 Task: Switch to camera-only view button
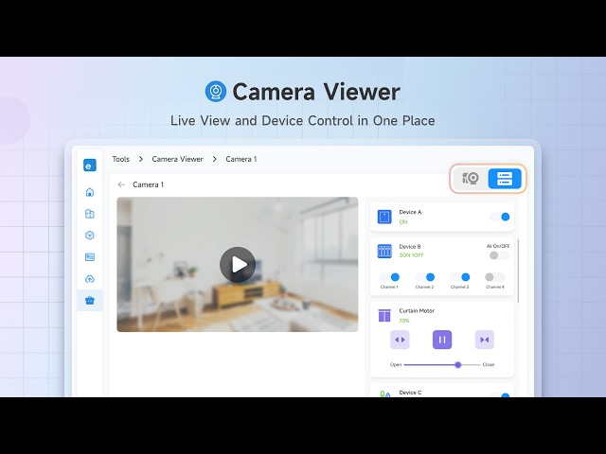tap(471, 179)
